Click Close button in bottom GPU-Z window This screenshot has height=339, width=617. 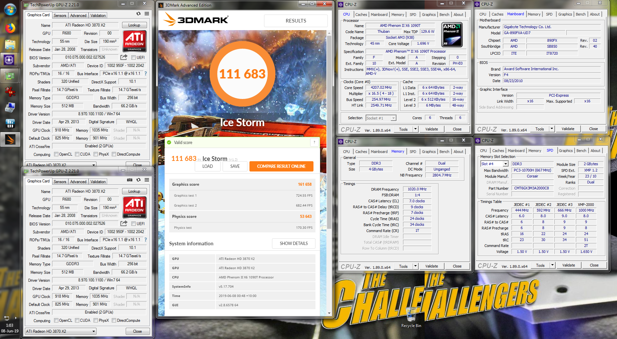[x=137, y=331]
